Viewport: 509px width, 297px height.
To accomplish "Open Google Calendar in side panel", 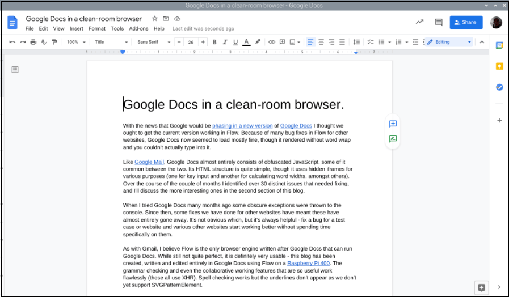I will pos(499,46).
